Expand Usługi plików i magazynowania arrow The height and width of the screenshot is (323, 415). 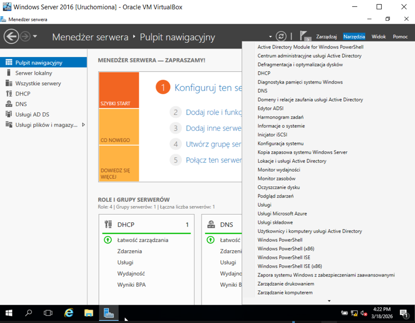pyautogui.click(x=83, y=125)
